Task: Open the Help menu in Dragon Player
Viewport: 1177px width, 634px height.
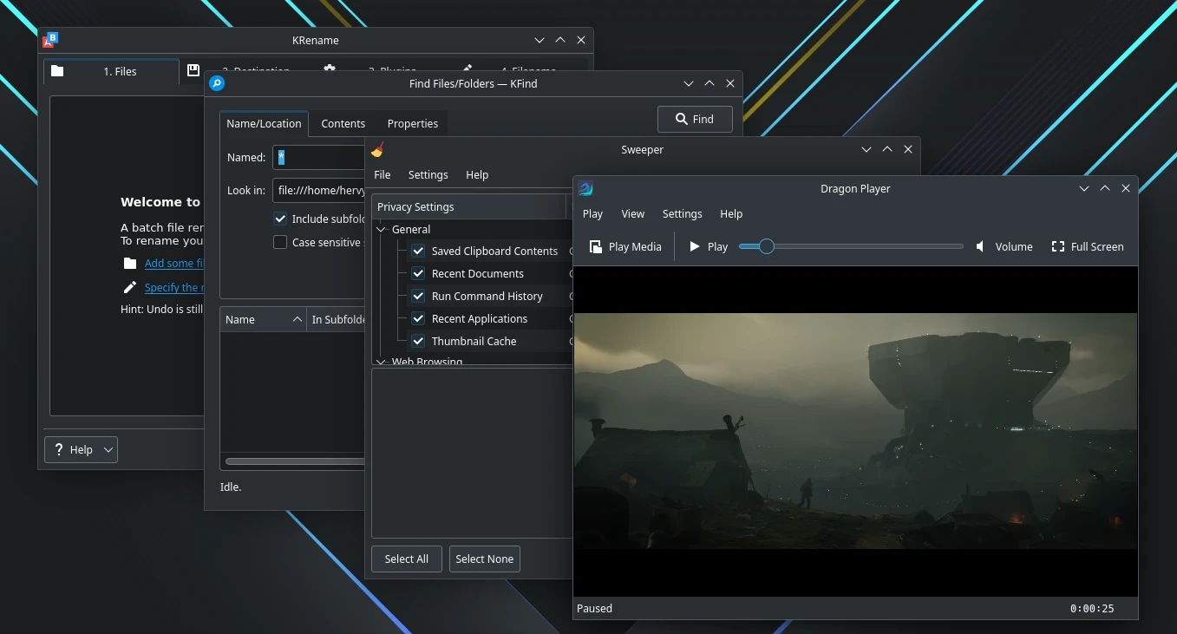Action: 731,213
